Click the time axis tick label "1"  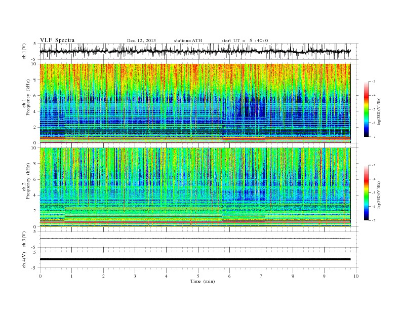tap(71, 276)
